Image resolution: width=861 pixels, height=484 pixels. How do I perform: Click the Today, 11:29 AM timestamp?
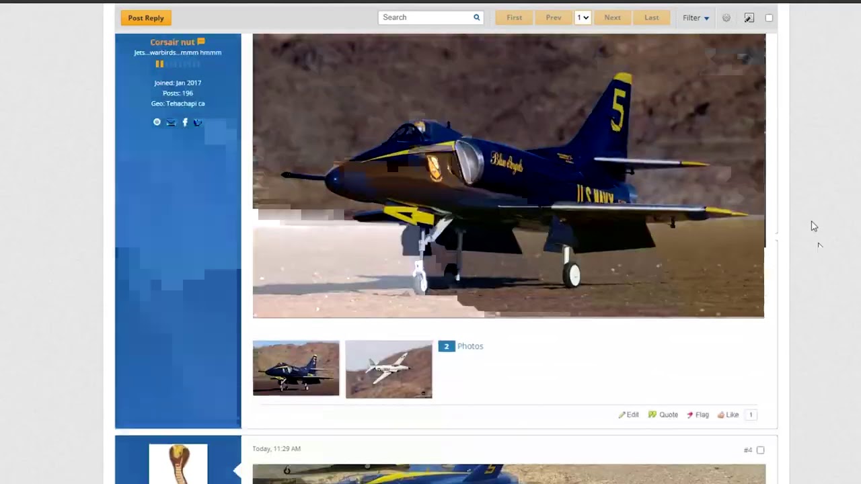(x=276, y=448)
